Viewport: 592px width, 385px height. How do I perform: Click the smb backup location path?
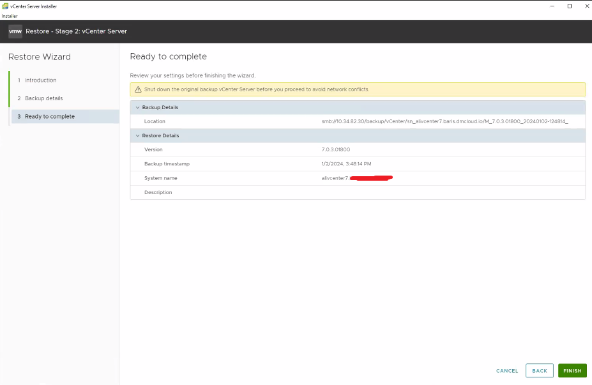pos(444,121)
